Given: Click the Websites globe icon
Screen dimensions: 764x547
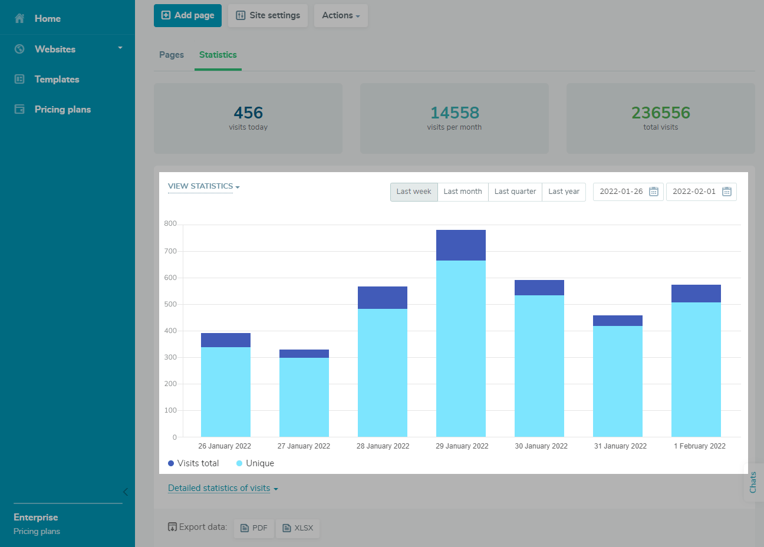Looking at the screenshot, I should coord(19,49).
